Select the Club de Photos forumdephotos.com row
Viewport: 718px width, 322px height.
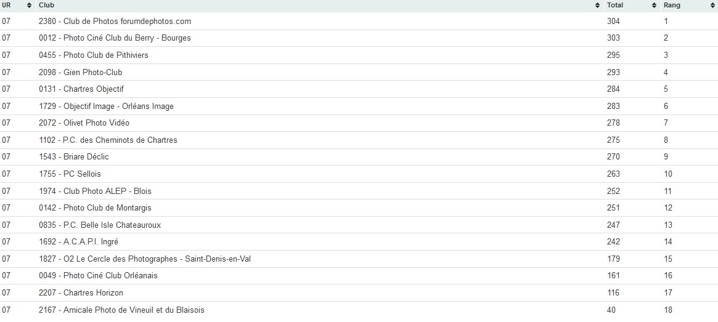[x=115, y=21]
